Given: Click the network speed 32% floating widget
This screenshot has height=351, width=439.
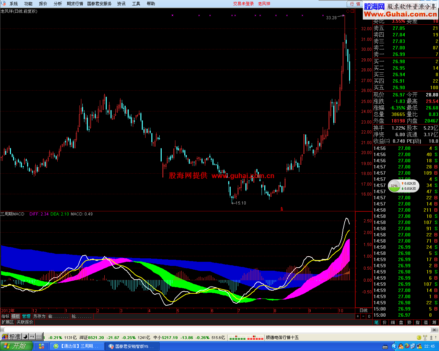Looking at the screenshot, I should pyautogui.click(x=403, y=186).
